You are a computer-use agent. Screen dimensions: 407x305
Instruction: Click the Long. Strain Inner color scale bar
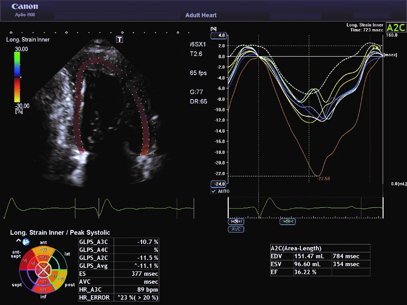(x=17, y=77)
